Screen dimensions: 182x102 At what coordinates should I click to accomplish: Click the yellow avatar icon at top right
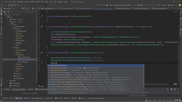click(180, 5)
